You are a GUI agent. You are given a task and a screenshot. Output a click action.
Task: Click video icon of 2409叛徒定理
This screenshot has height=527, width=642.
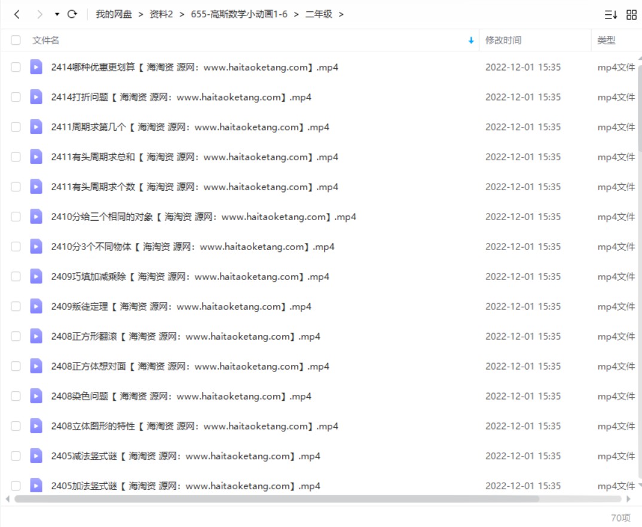coord(36,306)
